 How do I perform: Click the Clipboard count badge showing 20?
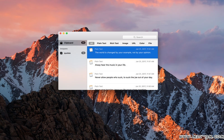point(83,43)
